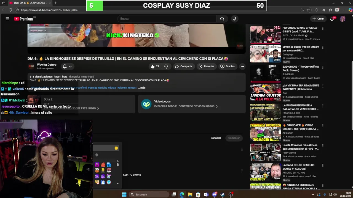353x198 pixels.
Task: Open options for LA KINGHOUSE PONER A BAILAR video
Action: (323, 106)
